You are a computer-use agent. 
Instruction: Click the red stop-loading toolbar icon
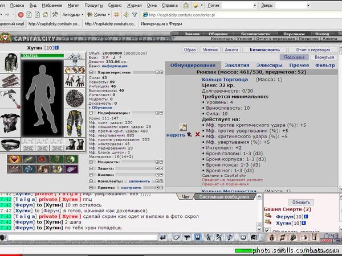(x=21, y=15)
